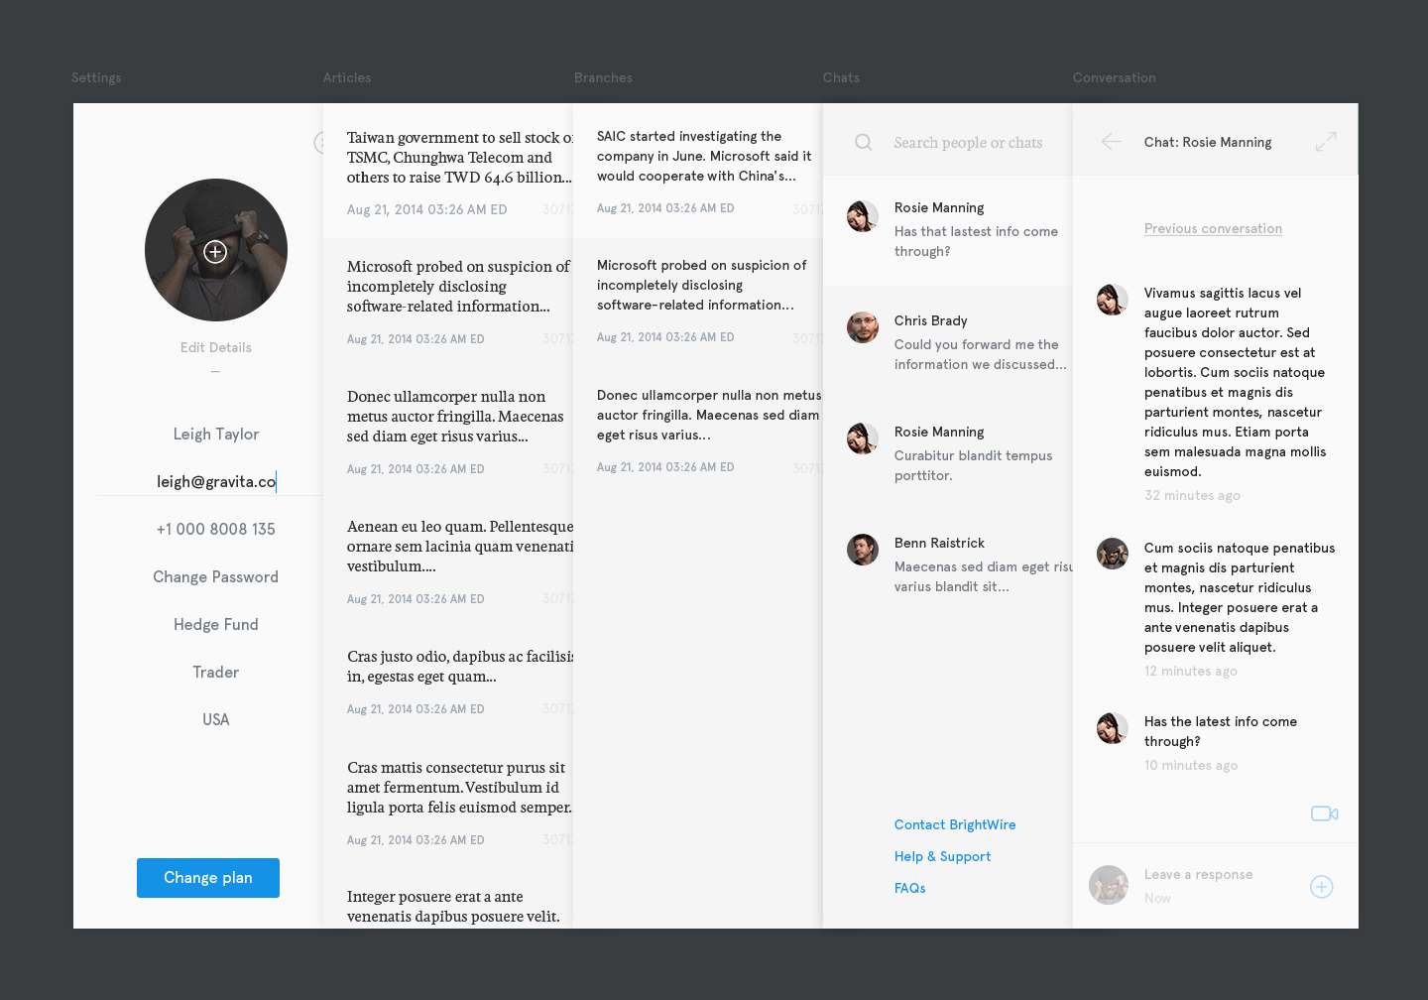Screen dimensions: 1428x1000
Task: Open Benn Raistrick's avatar in the chat list
Action: tap(863, 550)
